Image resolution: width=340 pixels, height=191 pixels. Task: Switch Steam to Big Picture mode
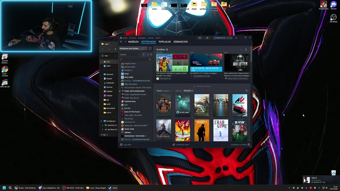236,38
